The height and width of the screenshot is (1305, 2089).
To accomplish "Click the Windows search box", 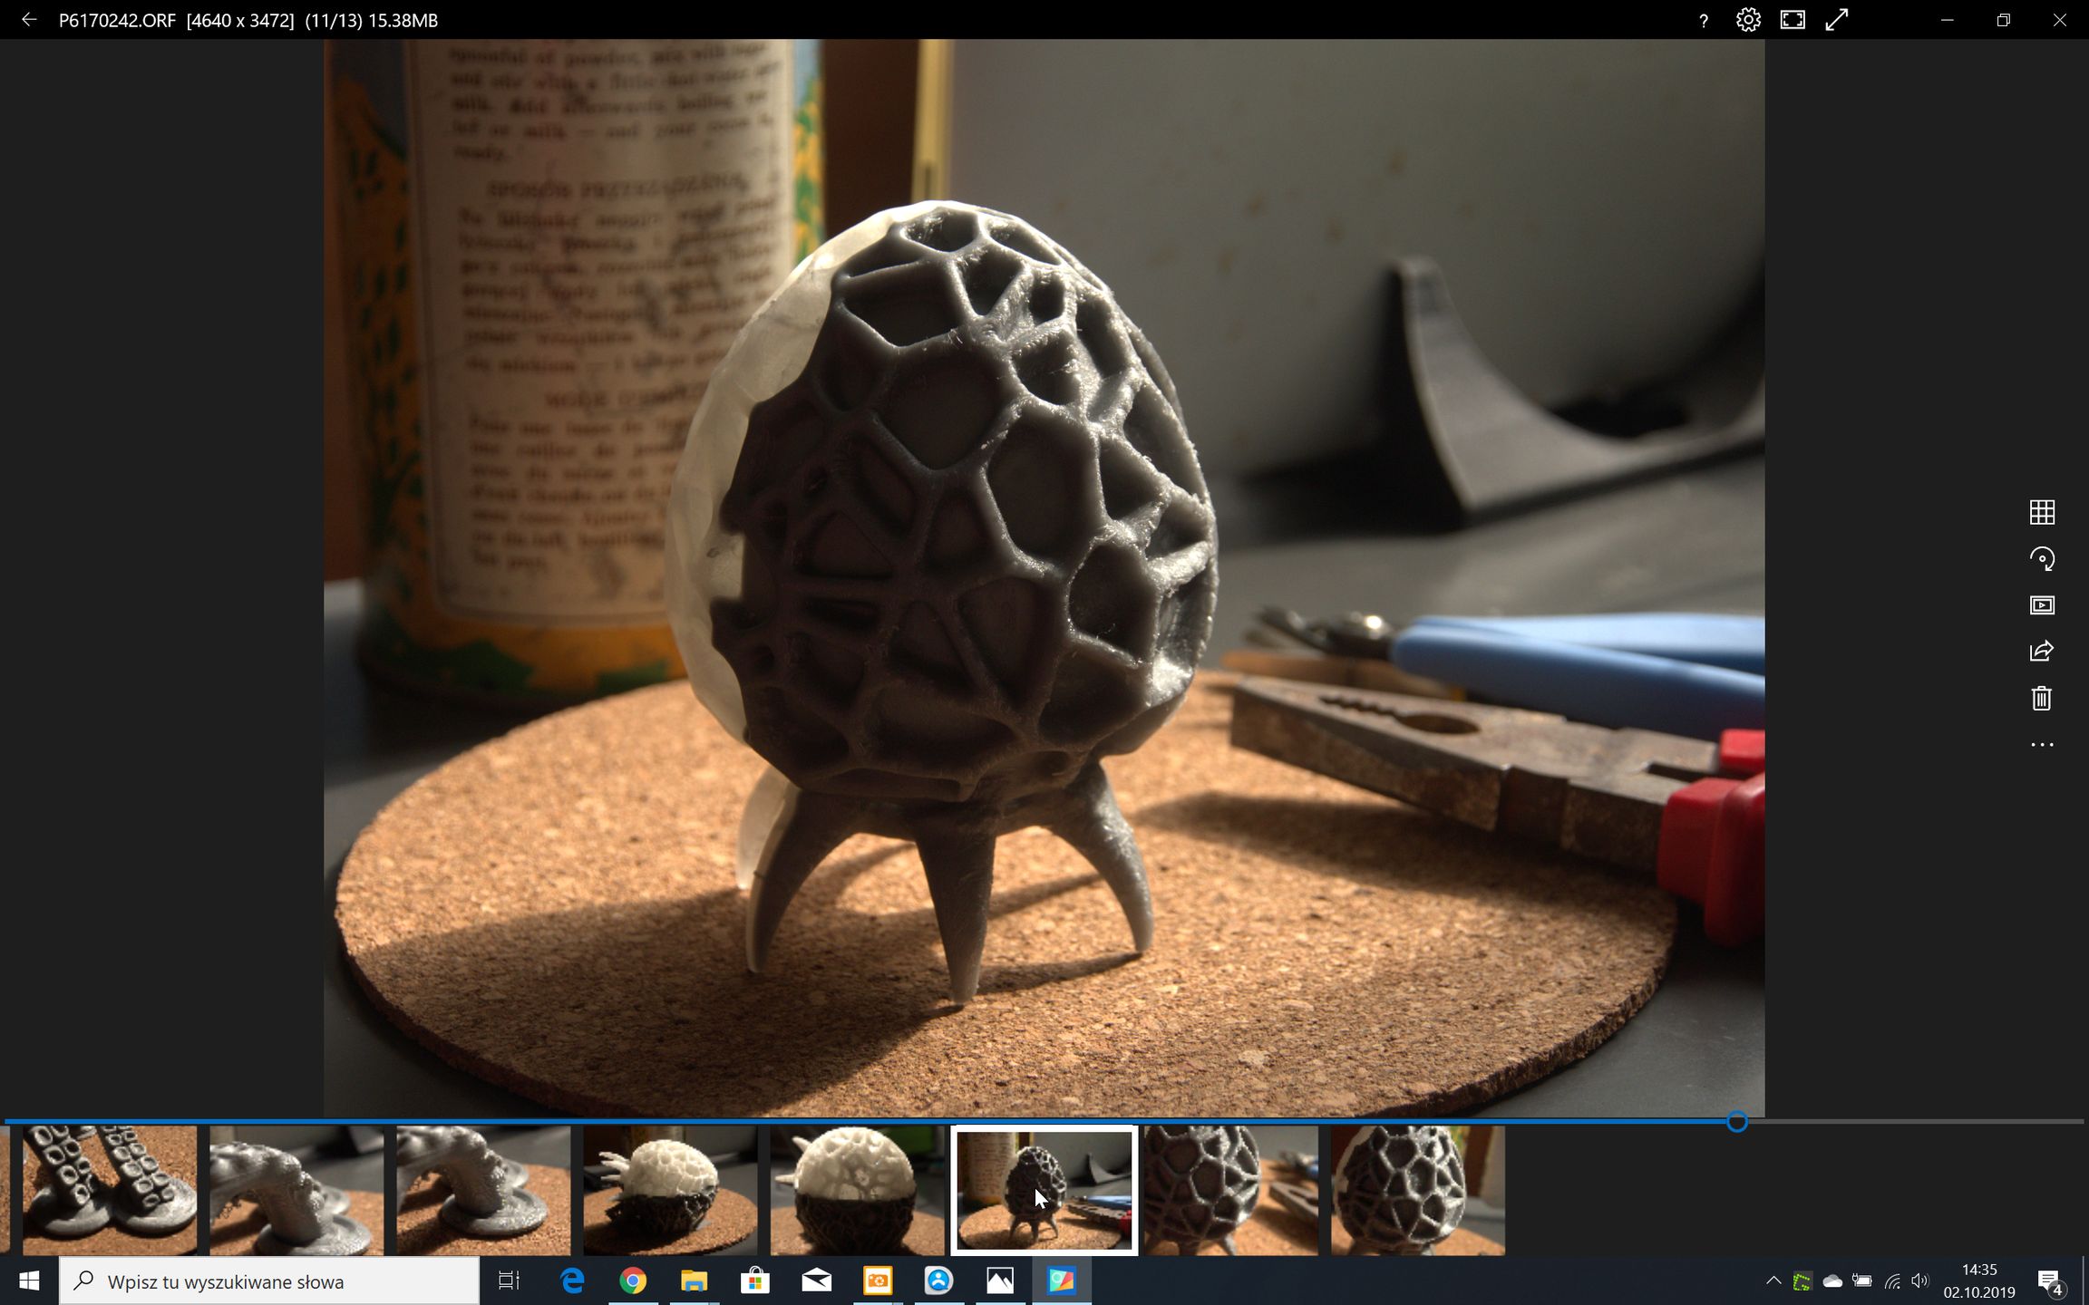I will [269, 1281].
